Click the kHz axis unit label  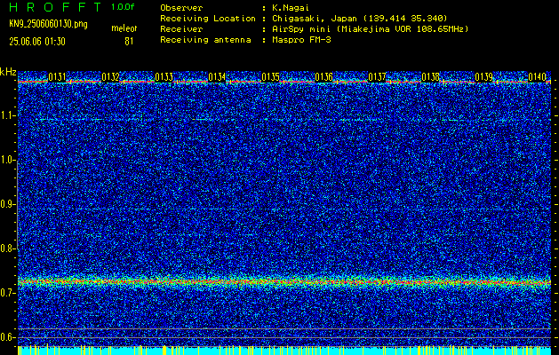tap(8, 72)
